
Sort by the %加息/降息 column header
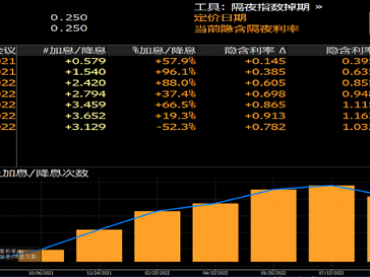(164, 50)
